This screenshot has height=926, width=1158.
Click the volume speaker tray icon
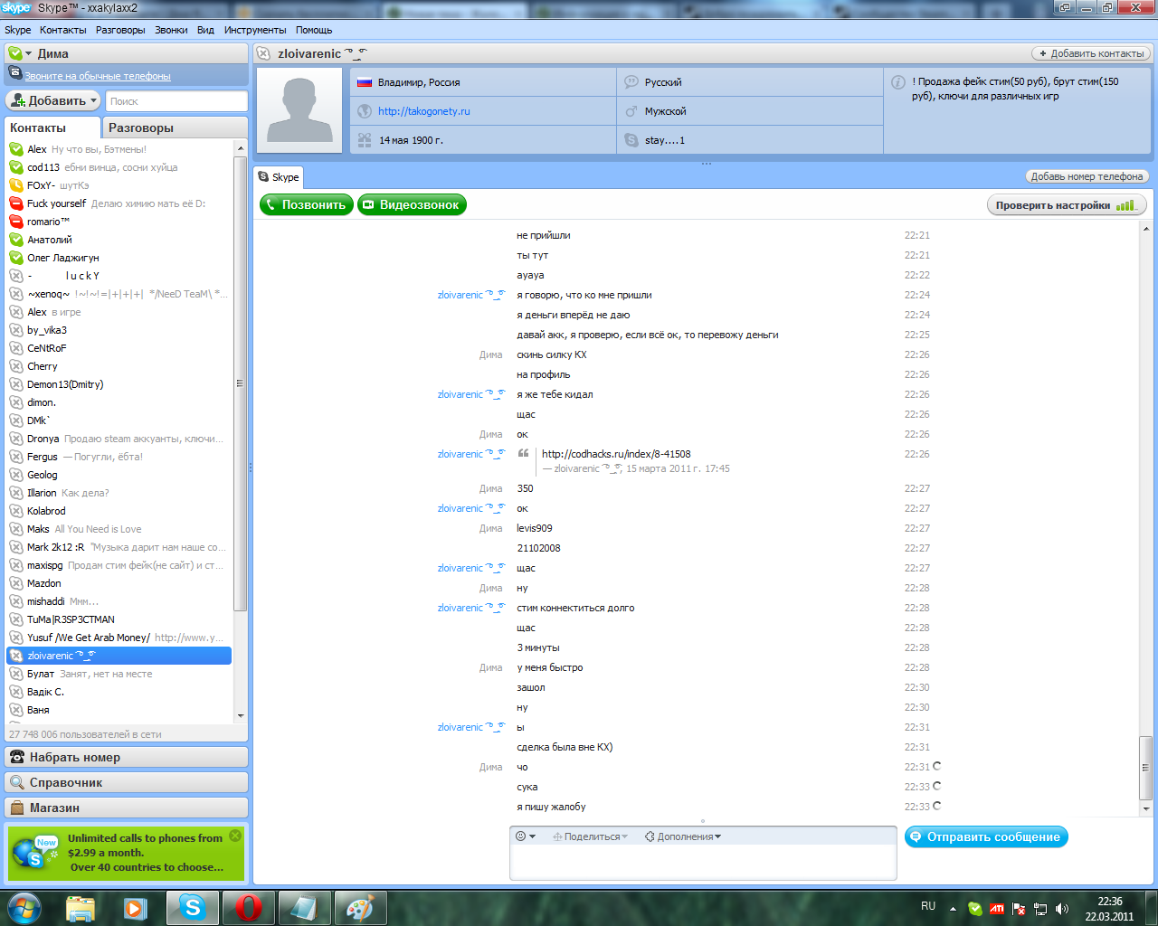pyautogui.click(x=1062, y=909)
